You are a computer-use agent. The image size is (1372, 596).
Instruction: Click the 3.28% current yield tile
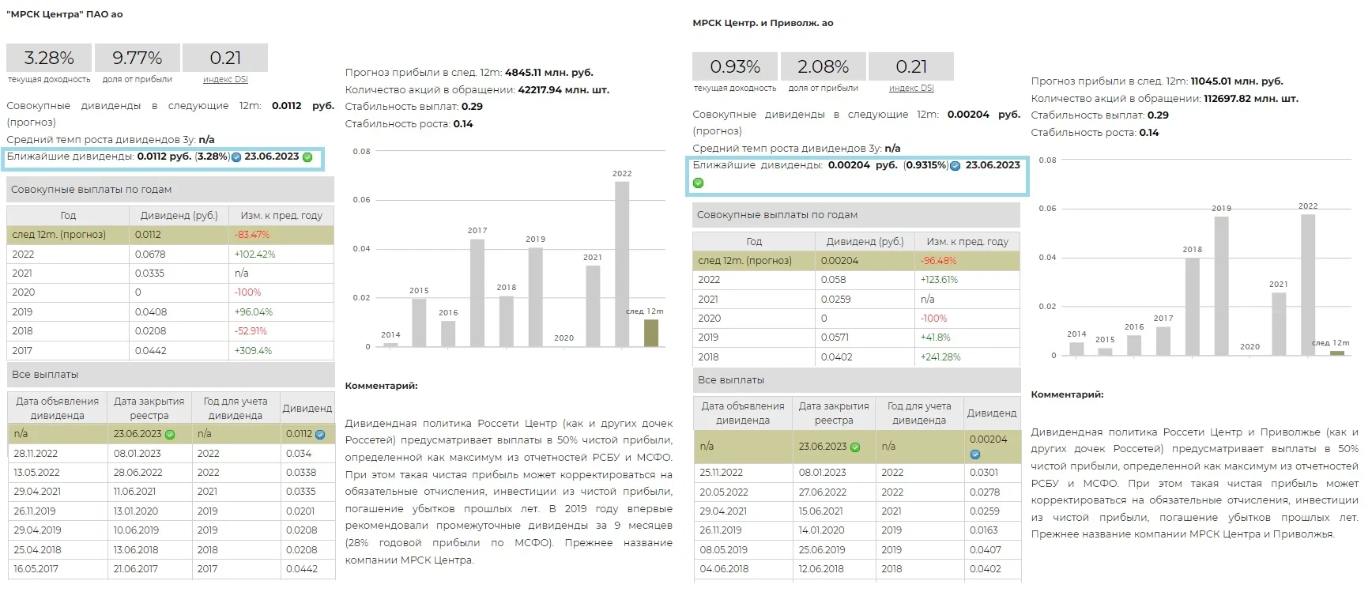coord(49,58)
